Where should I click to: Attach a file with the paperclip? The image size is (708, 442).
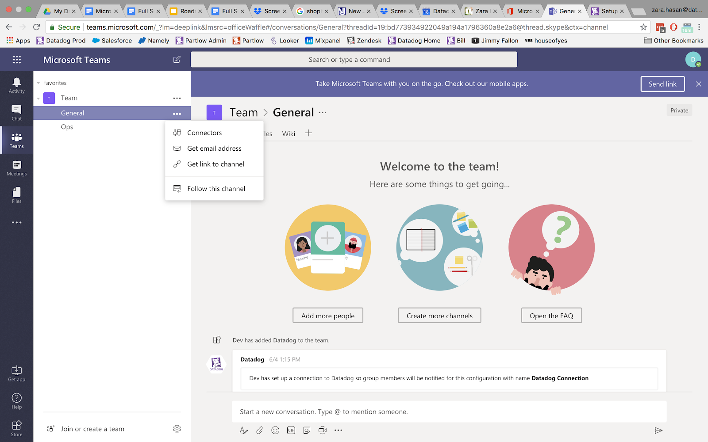[260, 430]
